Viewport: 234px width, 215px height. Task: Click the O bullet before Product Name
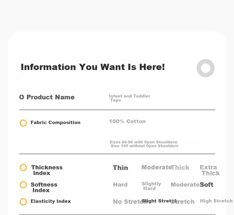pos(22,97)
